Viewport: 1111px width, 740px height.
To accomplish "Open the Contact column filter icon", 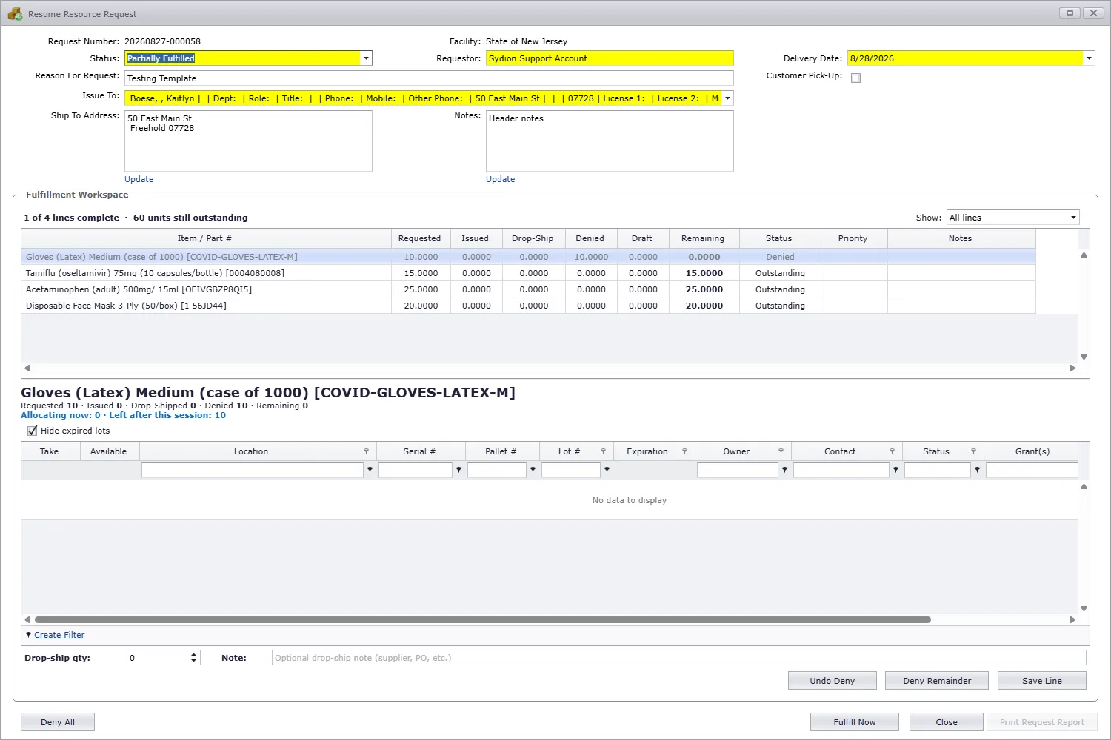I will click(892, 451).
